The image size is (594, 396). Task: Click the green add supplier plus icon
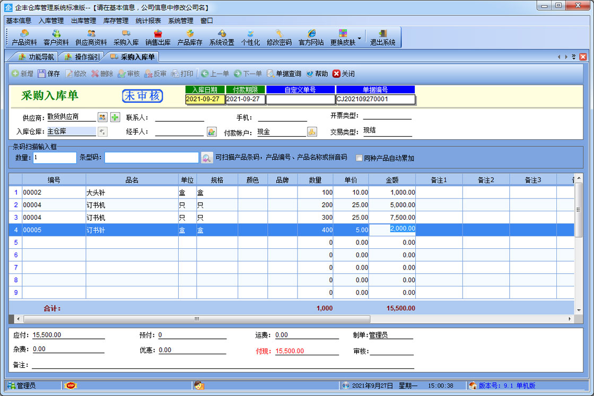coord(115,117)
